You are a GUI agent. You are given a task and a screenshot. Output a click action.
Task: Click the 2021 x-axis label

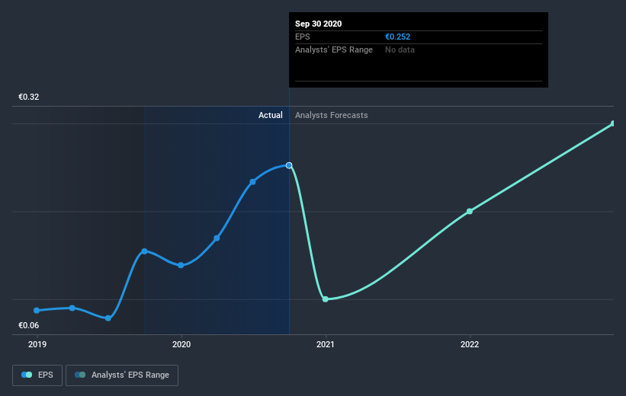point(326,344)
